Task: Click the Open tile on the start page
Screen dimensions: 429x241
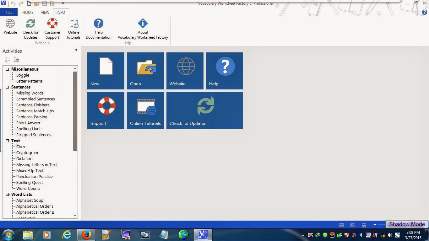Action: pyautogui.click(x=145, y=71)
